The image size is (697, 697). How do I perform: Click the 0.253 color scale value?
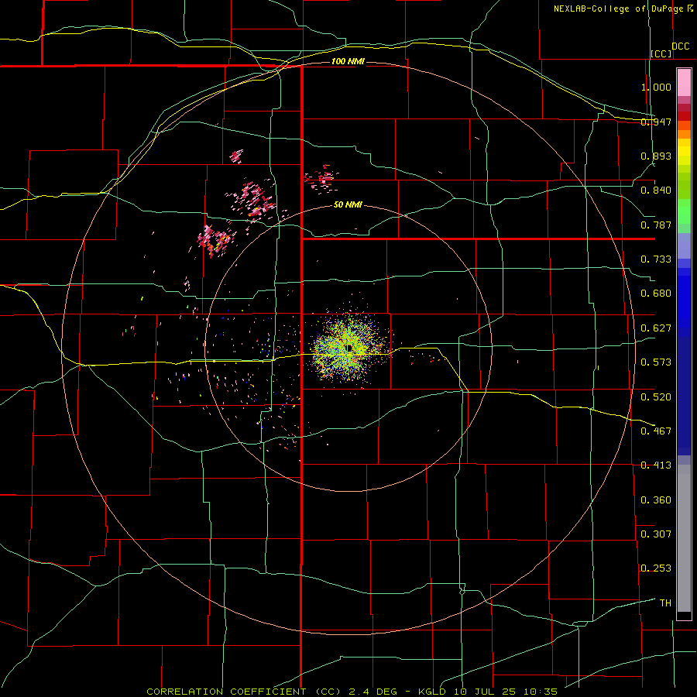[656, 568]
